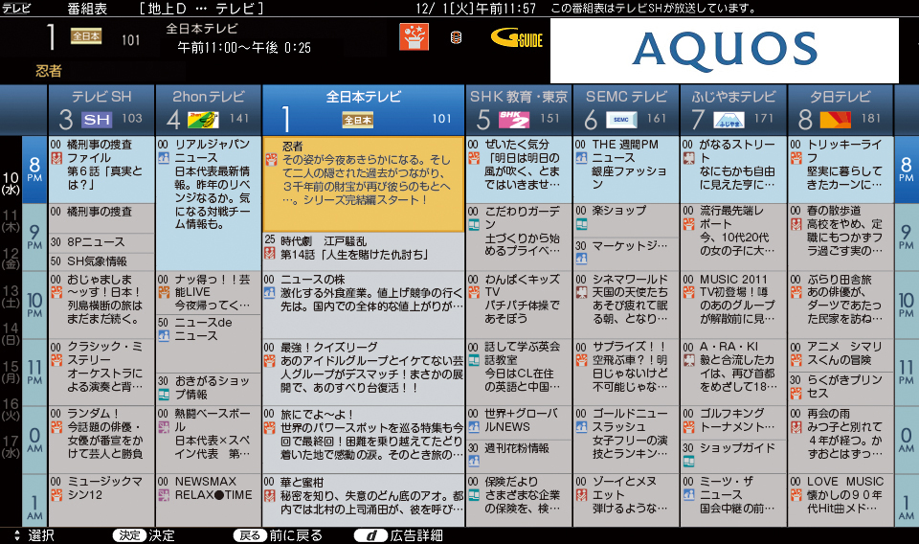The image size is (919, 544).
Task: Pick date 13 (土) in date column
Action: [11, 296]
